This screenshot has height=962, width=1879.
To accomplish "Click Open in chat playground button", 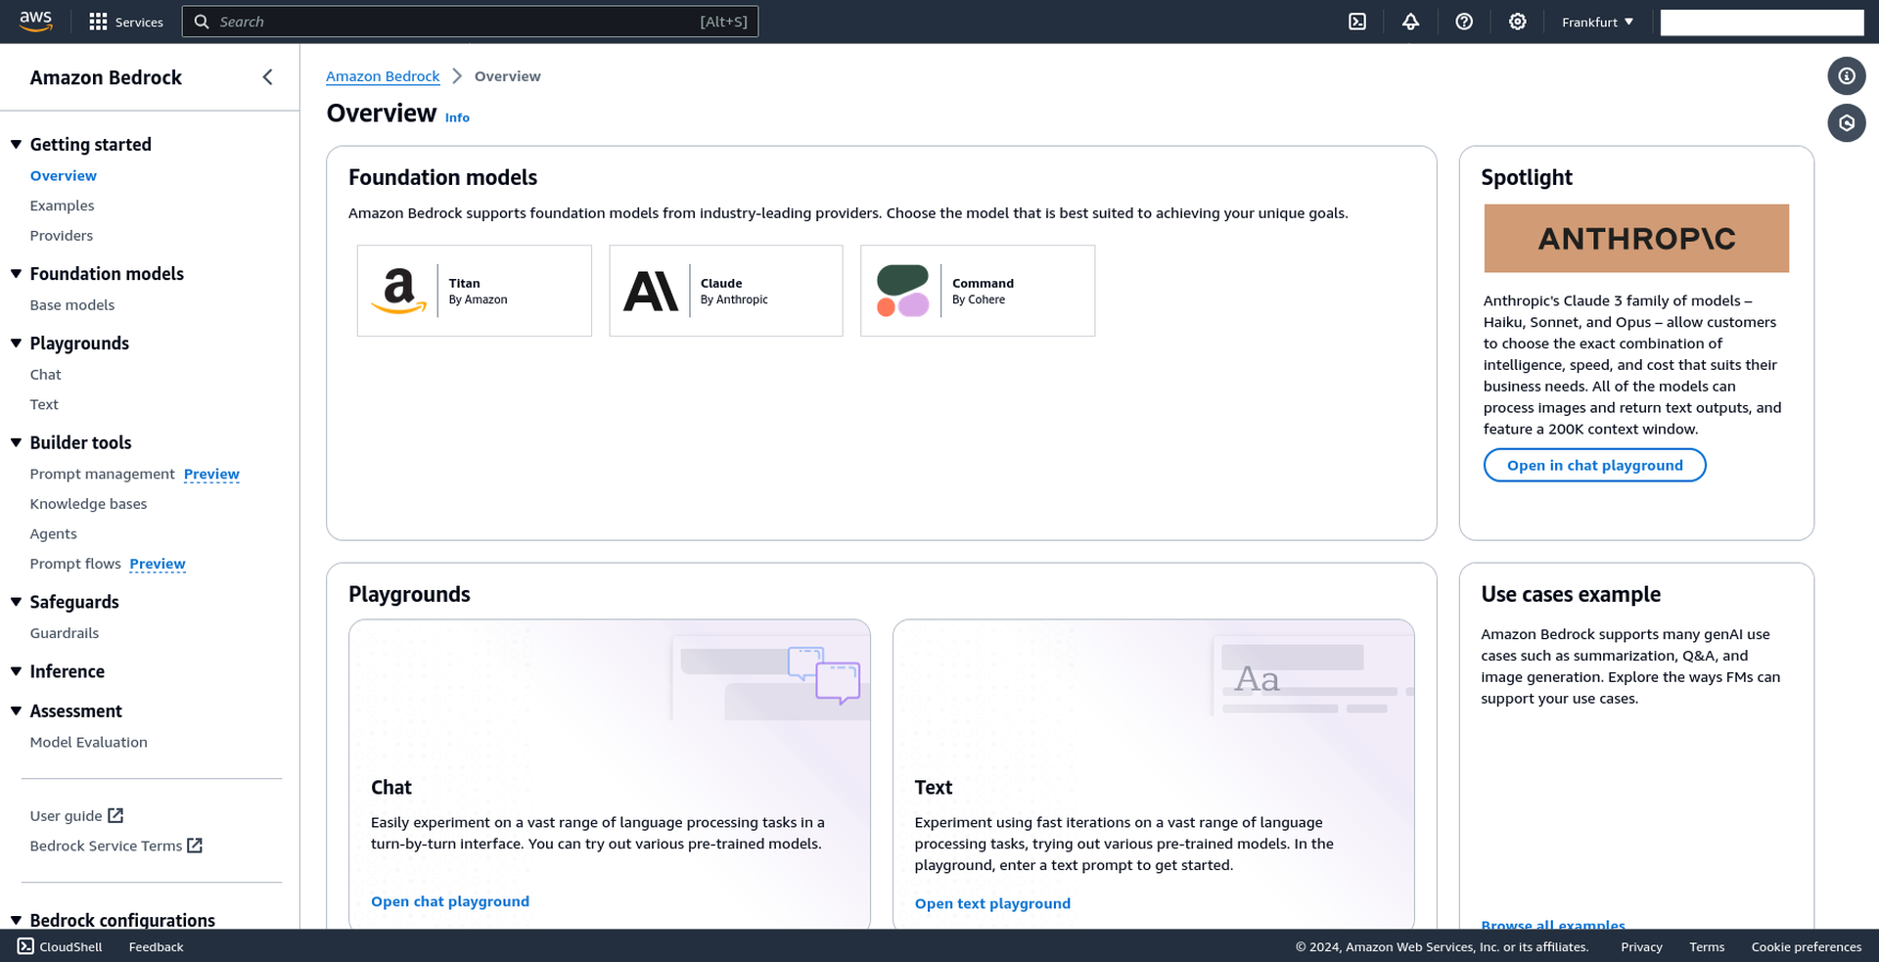I will point(1594,466).
